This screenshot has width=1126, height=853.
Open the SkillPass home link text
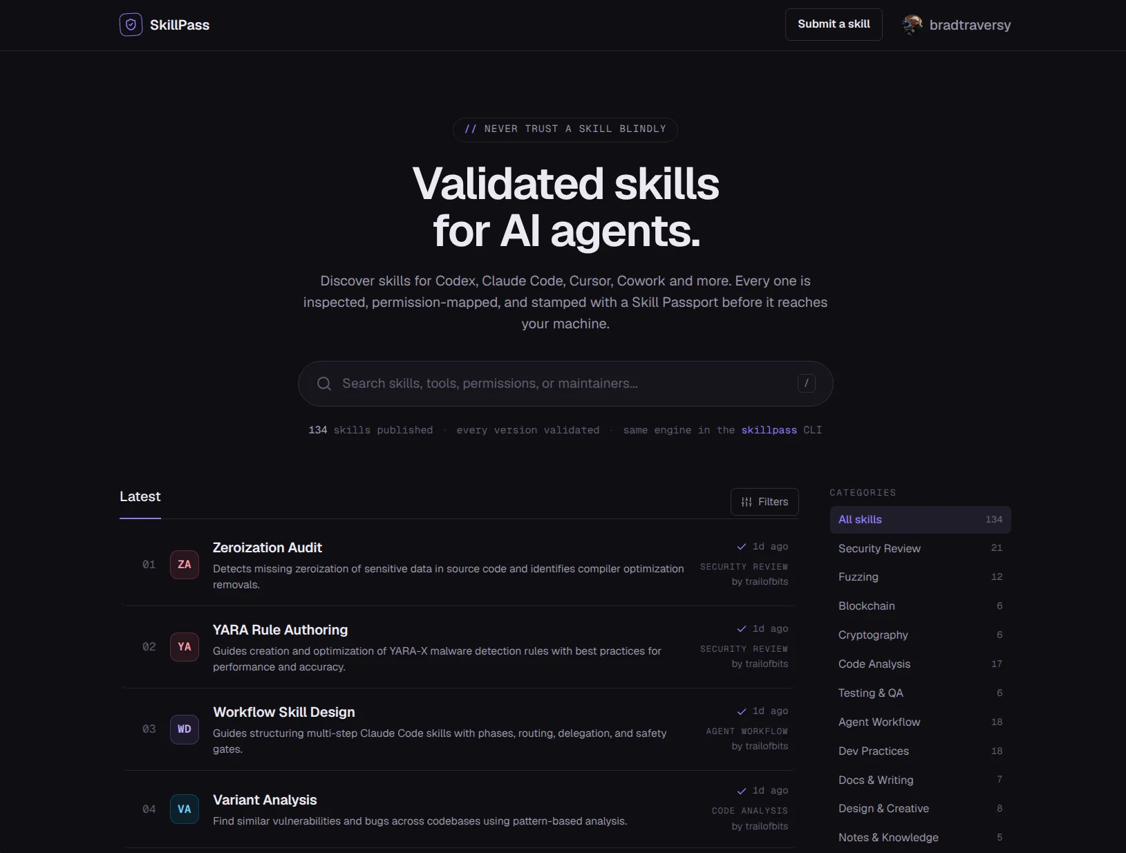pos(180,25)
